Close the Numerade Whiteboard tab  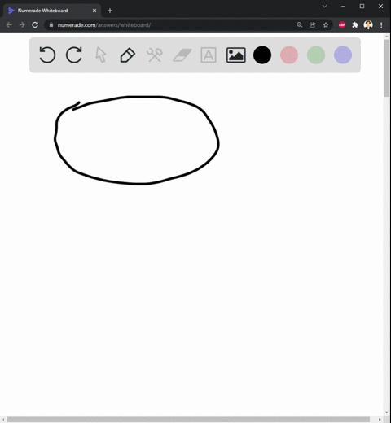(94, 11)
